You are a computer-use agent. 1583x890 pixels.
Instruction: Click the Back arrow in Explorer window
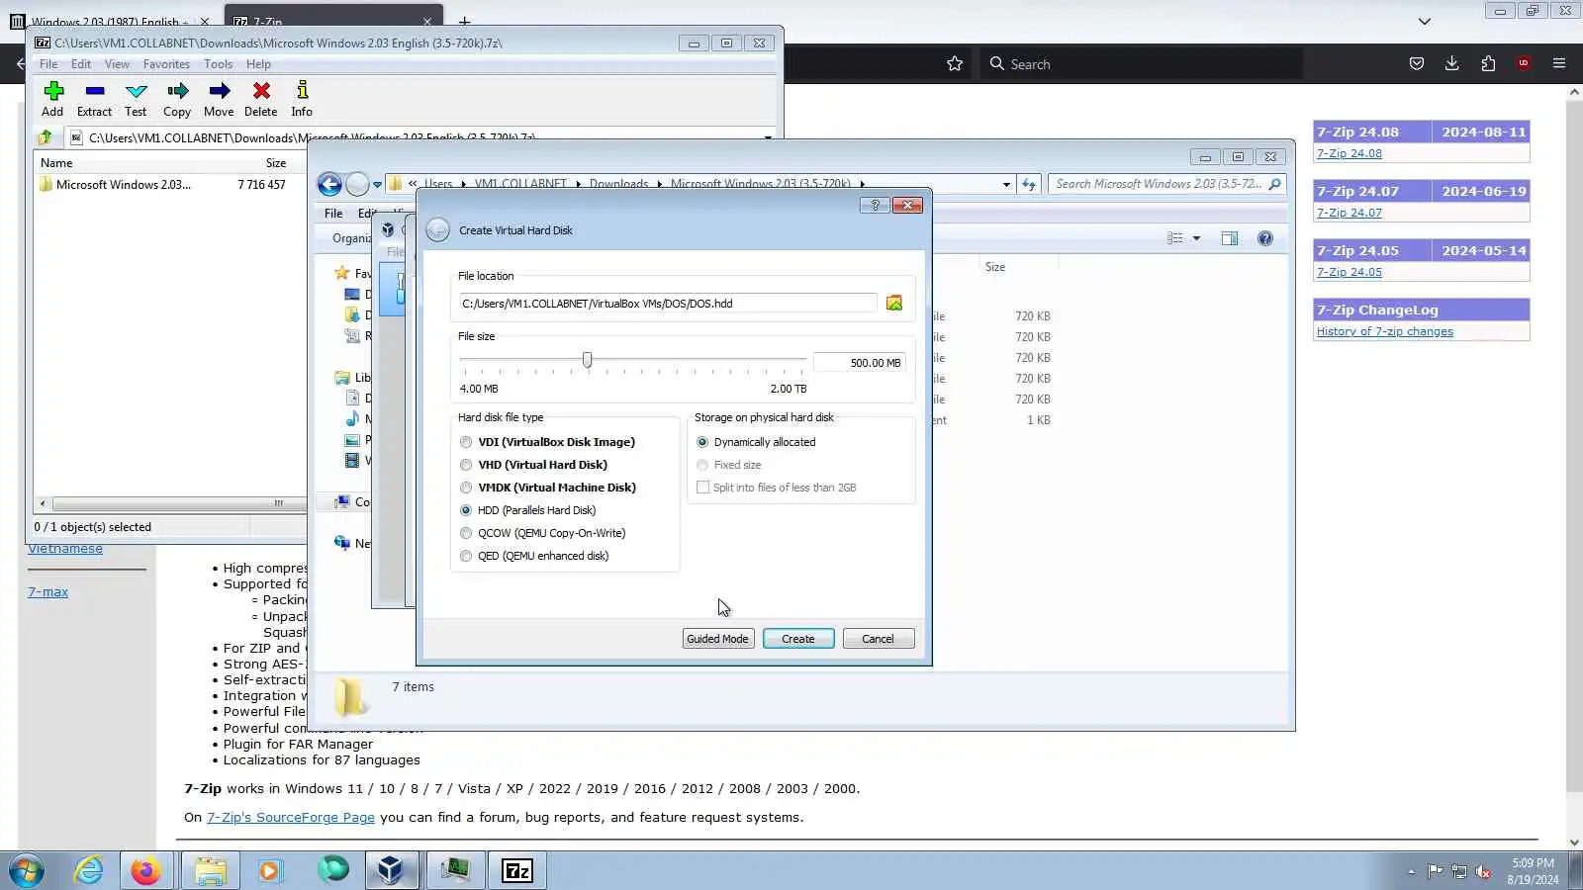[329, 184]
